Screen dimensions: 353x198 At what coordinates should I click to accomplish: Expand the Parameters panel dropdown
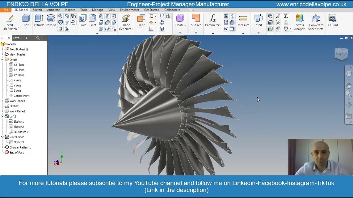pos(213,34)
